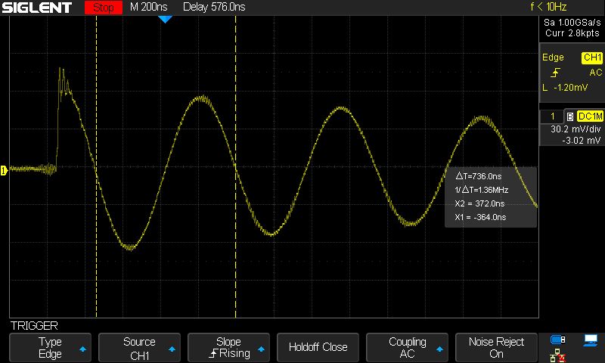Click the USB flash drive status icon
The width and height of the screenshot is (605, 363).
[x=558, y=340]
